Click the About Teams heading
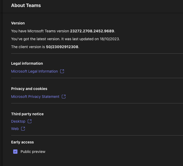This screenshot has width=183, height=166. (x=26, y=5)
